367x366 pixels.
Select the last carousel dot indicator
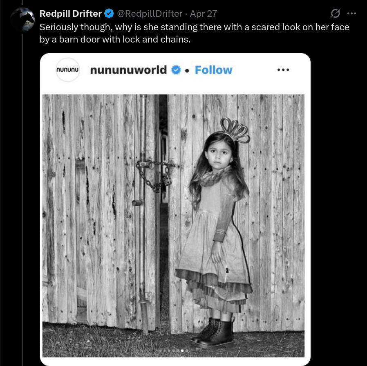[187, 350]
